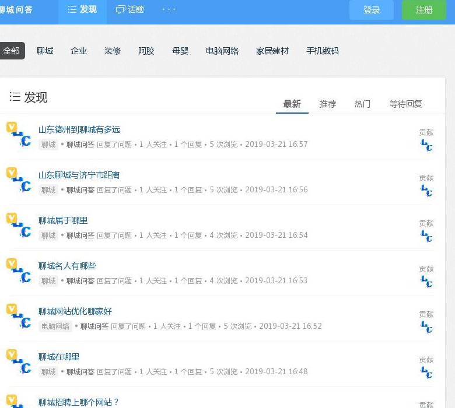The image size is (455, 408).
Task: Click 聊城问答 username under 山东德州到聊城有多远
Action: (80, 145)
